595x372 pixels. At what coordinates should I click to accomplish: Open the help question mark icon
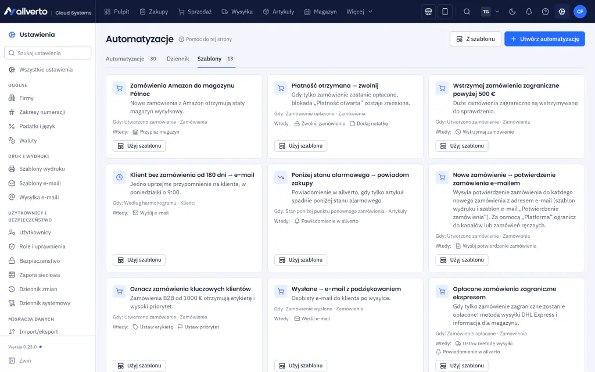545,12
